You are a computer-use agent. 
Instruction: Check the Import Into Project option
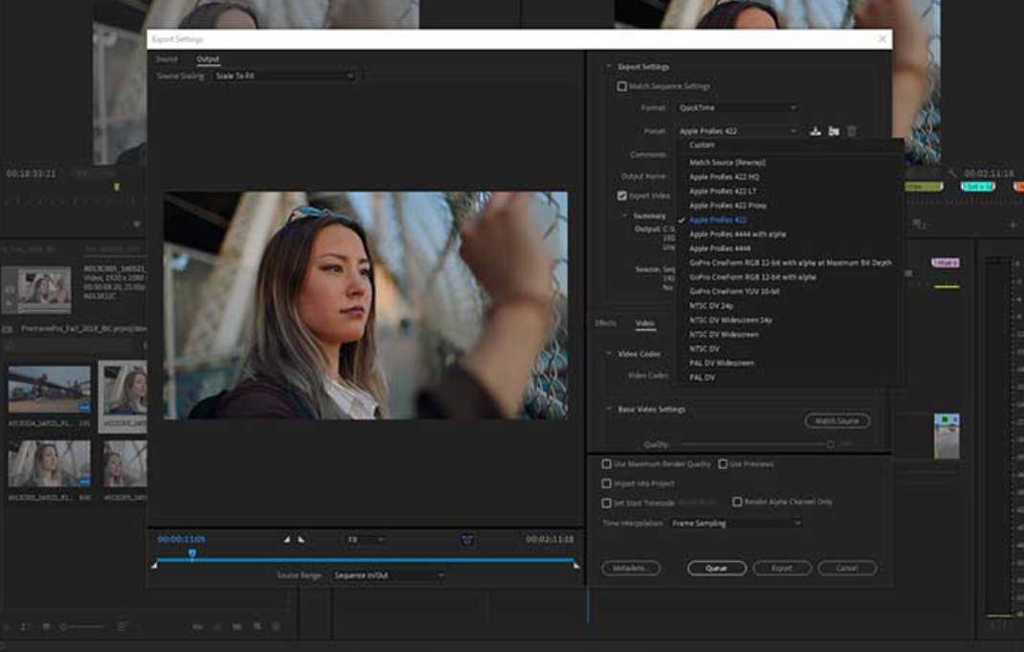click(607, 483)
